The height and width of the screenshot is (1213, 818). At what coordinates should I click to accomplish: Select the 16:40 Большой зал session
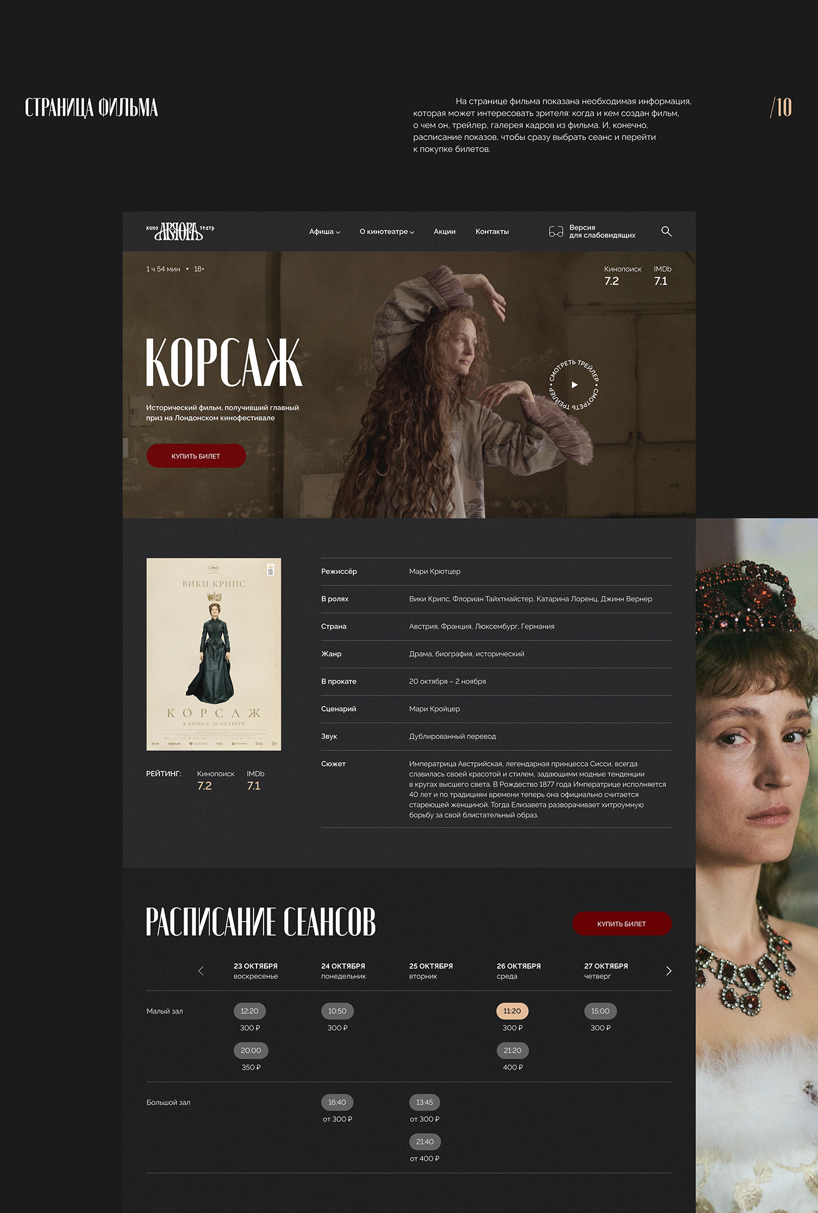[337, 1102]
